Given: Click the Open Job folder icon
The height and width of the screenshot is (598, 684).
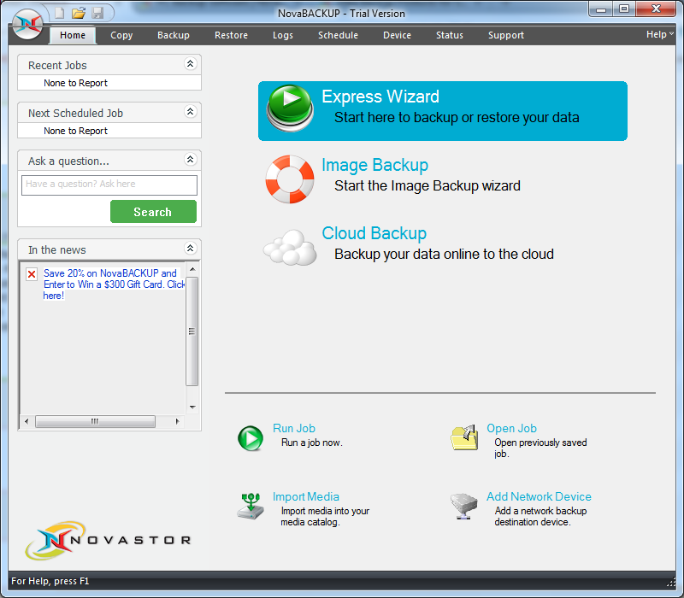Looking at the screenshot, I should tap(464, 438).
